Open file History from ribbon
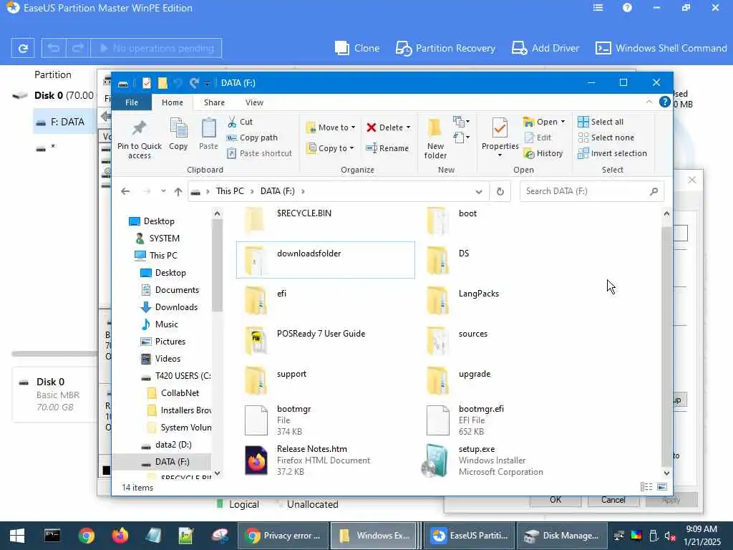Viewport: 733px width, 550px height. point(543,153)
